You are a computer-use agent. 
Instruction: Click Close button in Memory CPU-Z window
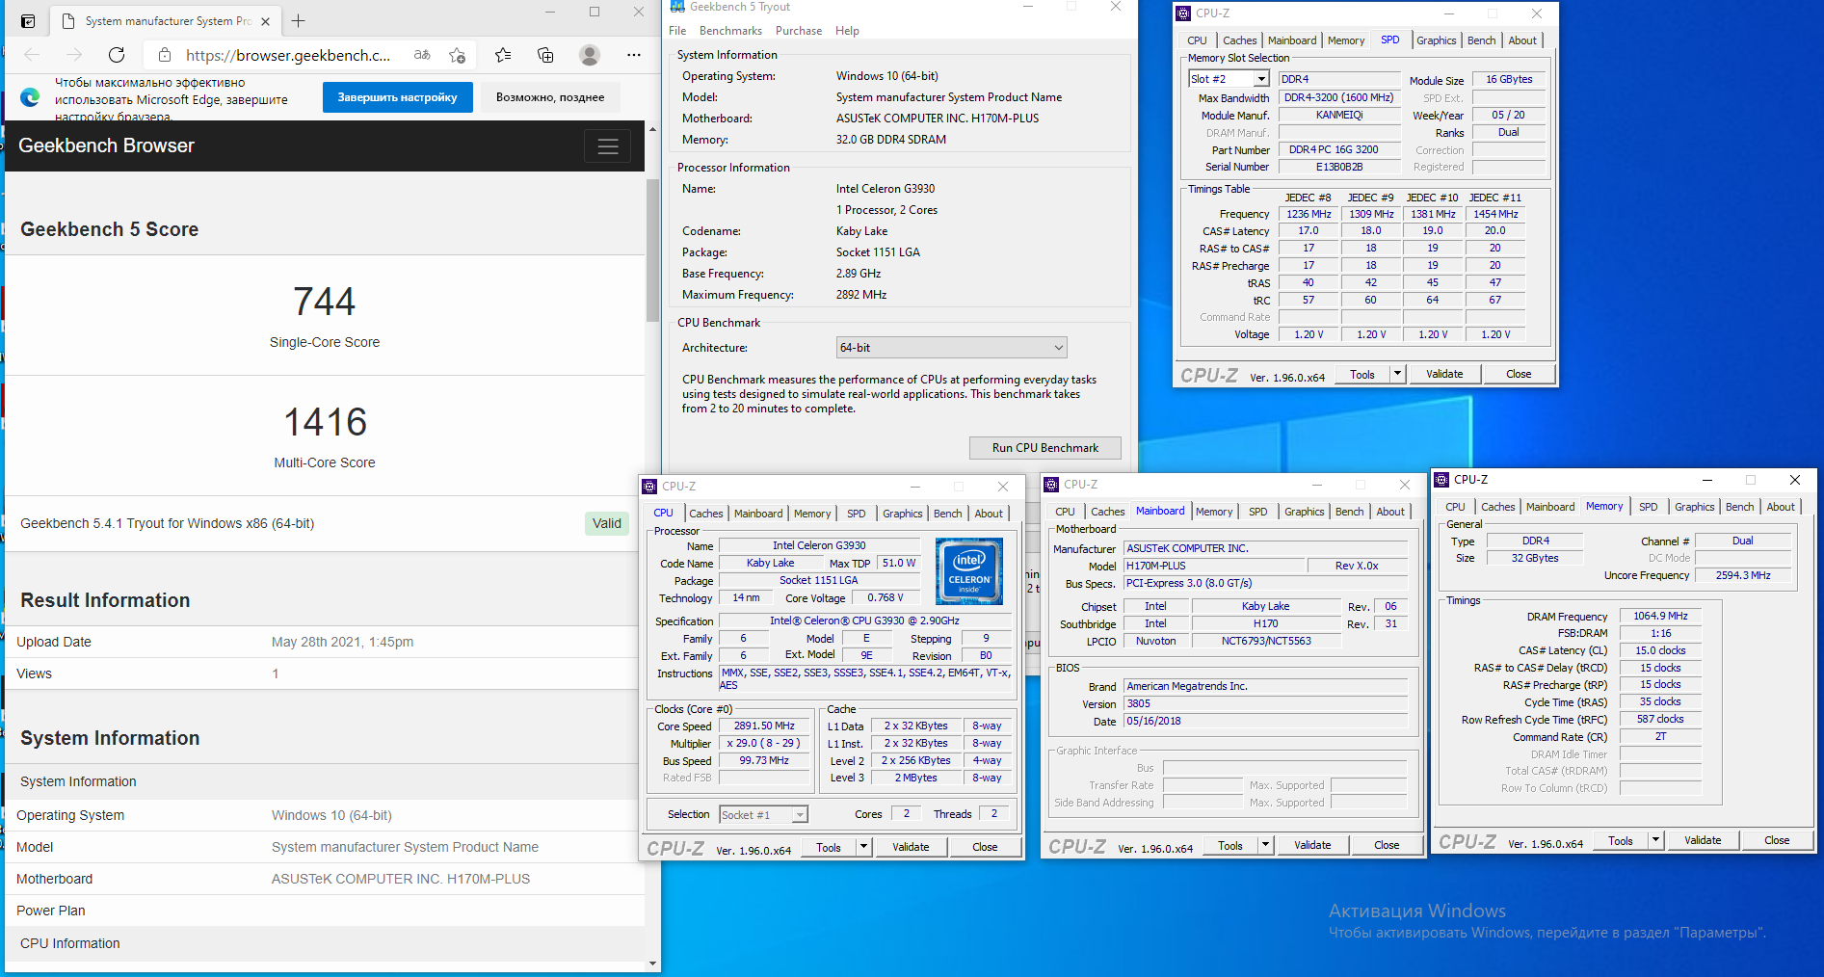(1777, 840)
